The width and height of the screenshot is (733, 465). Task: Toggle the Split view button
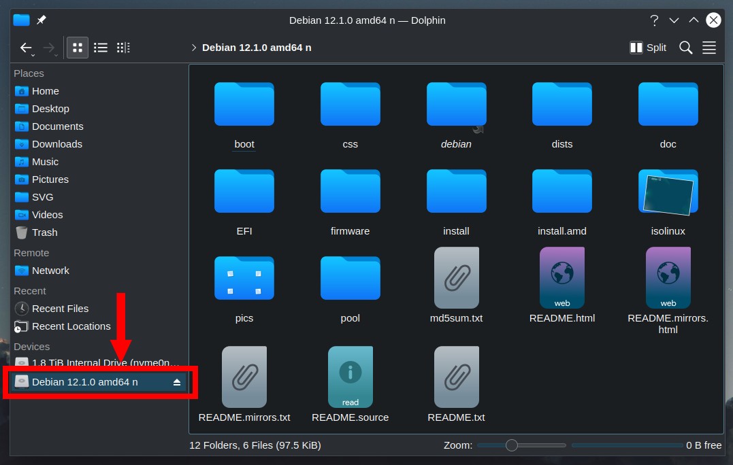point(648,48)
